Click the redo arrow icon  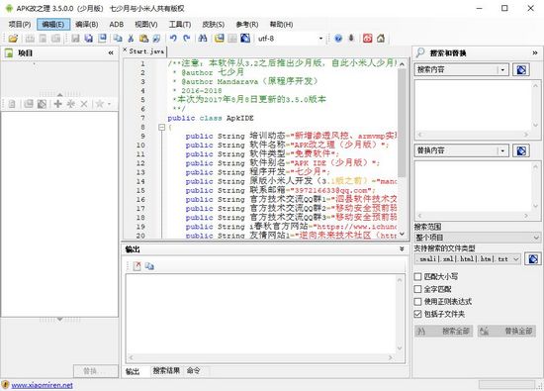click(186, 39)
